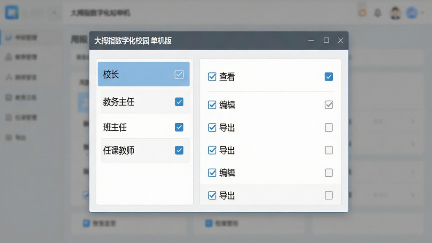
Task: Uncheck left checkbox of the highlighted 导出 row
Action: pos(212,195)
